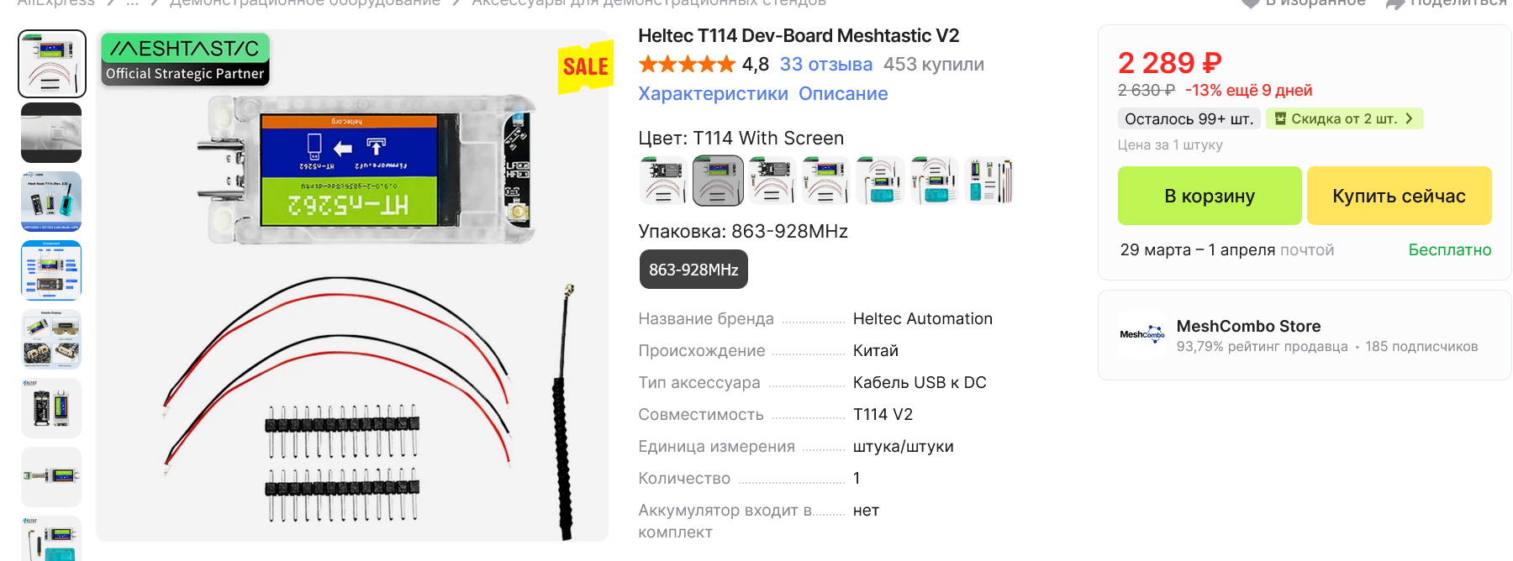Viewport: 1513px width, 561px height.
Task: Click the MeshCombo Store logo icon
Action: tap(1142, 335)
